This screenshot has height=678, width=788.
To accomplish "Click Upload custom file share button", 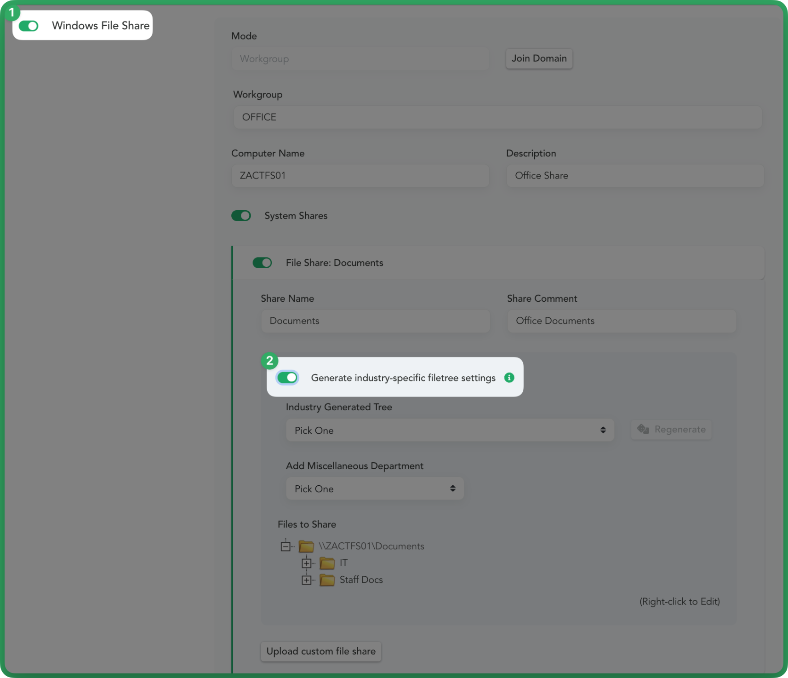I will click(321, 651).
